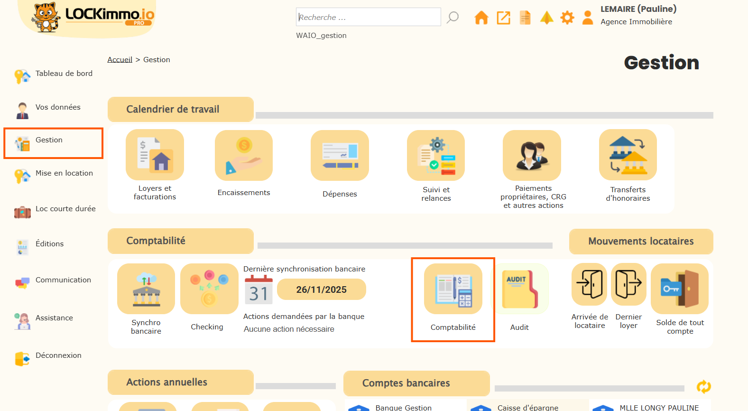748x411 pixels.
Task: Click the Arrivée de locataire icon
Action: pyautogui.click(x=589, y=284)
